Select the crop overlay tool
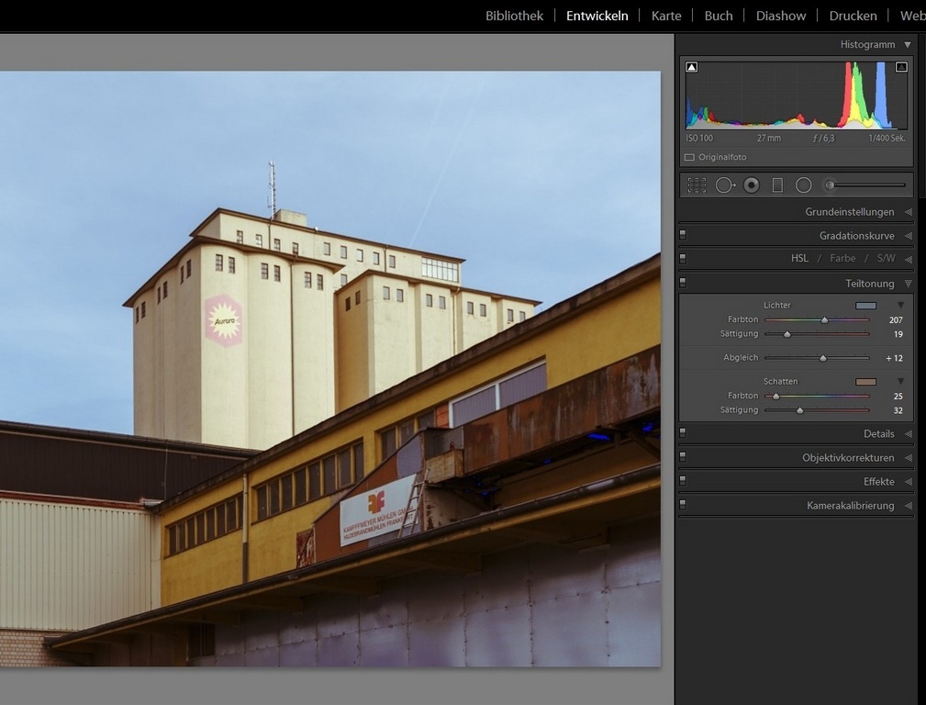The image size is (926, 705). pos(697,185)
